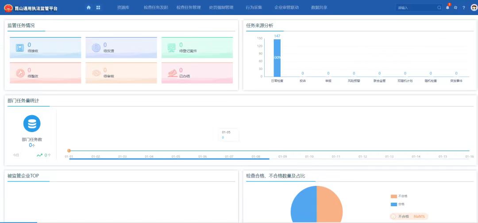This screenshot has height=223, width=478.
Task: Click the home icon in top bar
Action: click(89, 8)
